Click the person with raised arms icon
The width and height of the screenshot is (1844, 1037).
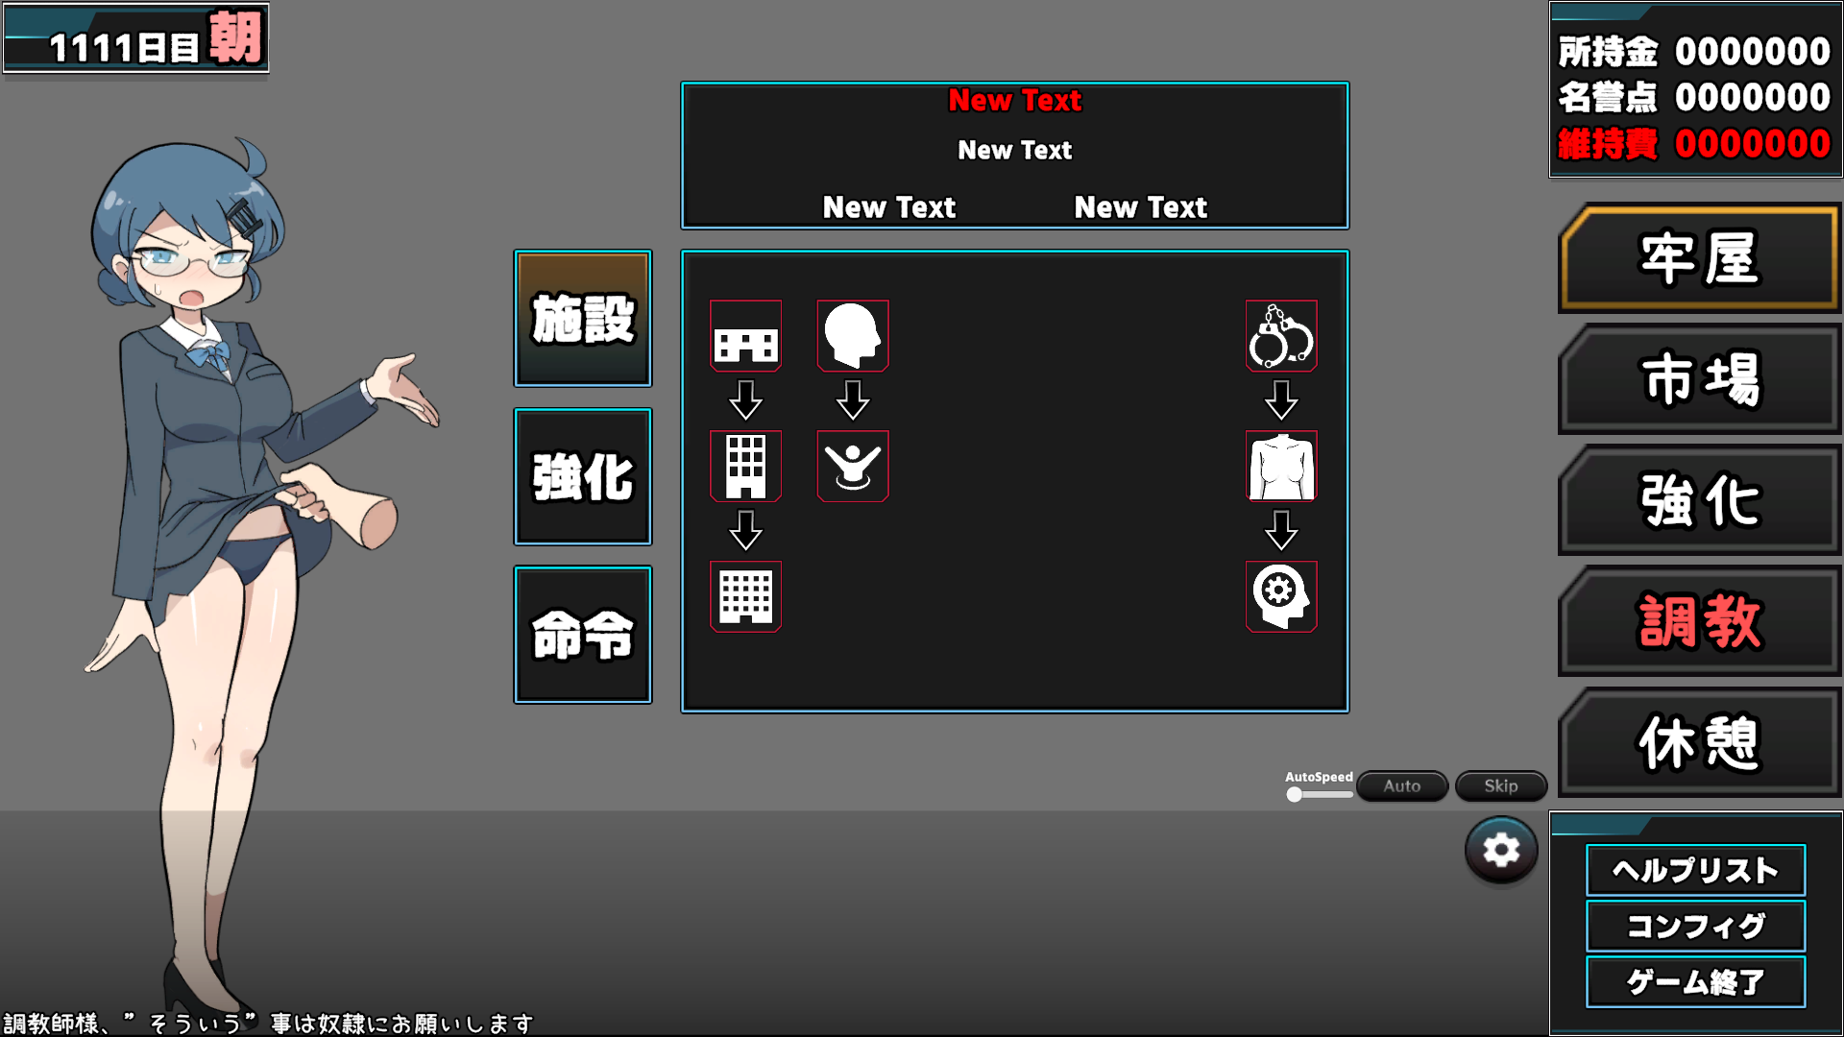pos(852,467)
